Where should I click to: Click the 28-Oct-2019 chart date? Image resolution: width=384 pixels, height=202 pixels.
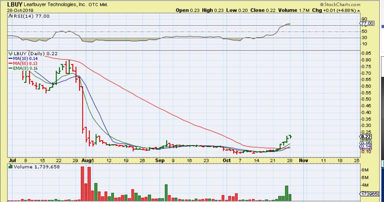(20, 10)
